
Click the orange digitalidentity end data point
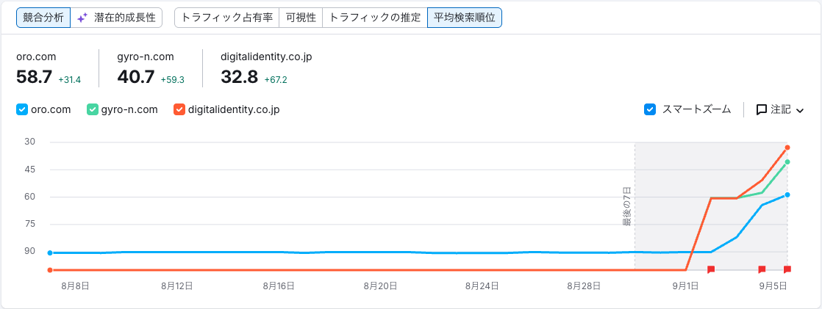787,148
